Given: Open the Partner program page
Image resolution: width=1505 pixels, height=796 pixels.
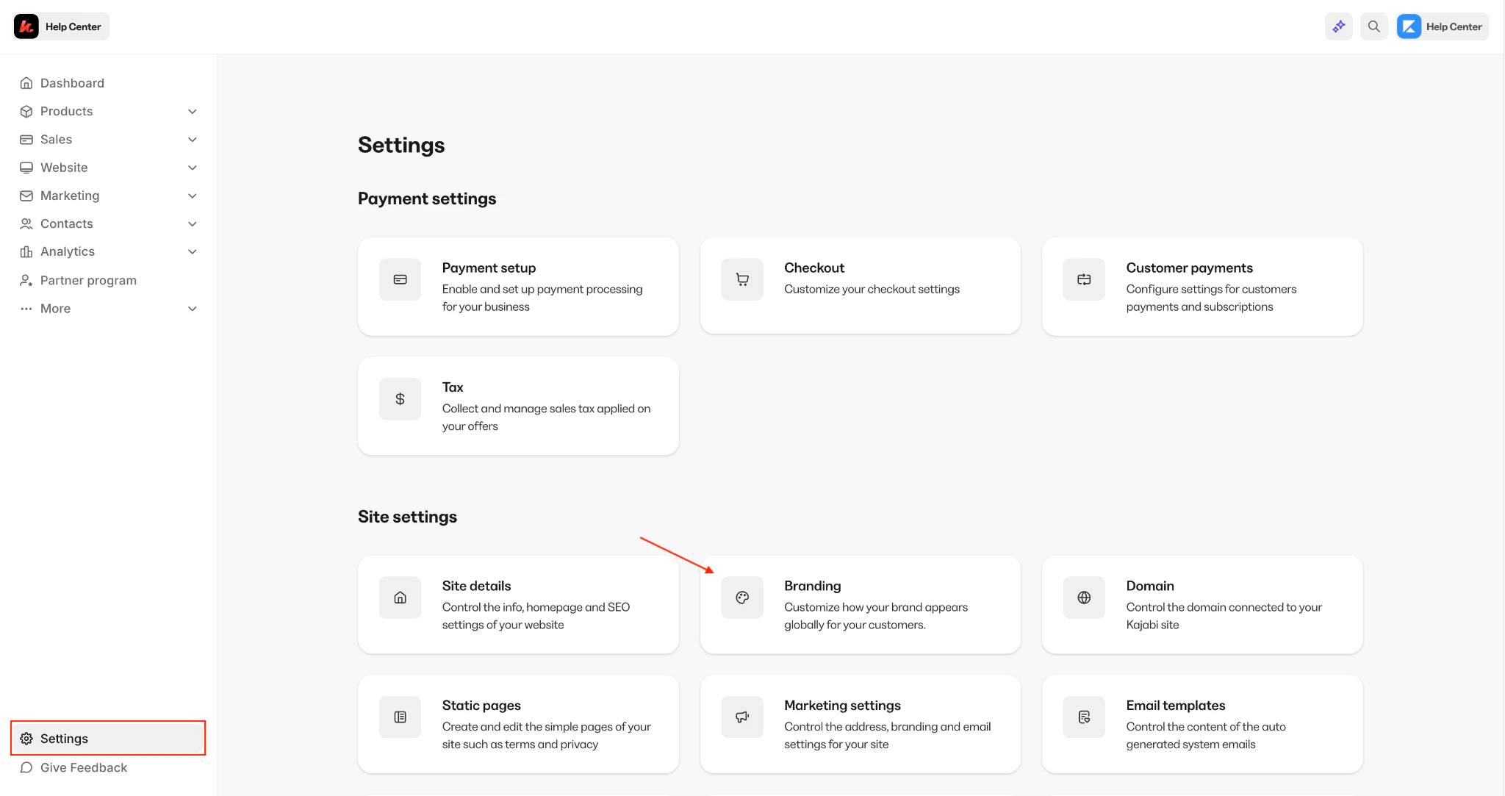Looking at the screenshot, I should tap(88, 280).
